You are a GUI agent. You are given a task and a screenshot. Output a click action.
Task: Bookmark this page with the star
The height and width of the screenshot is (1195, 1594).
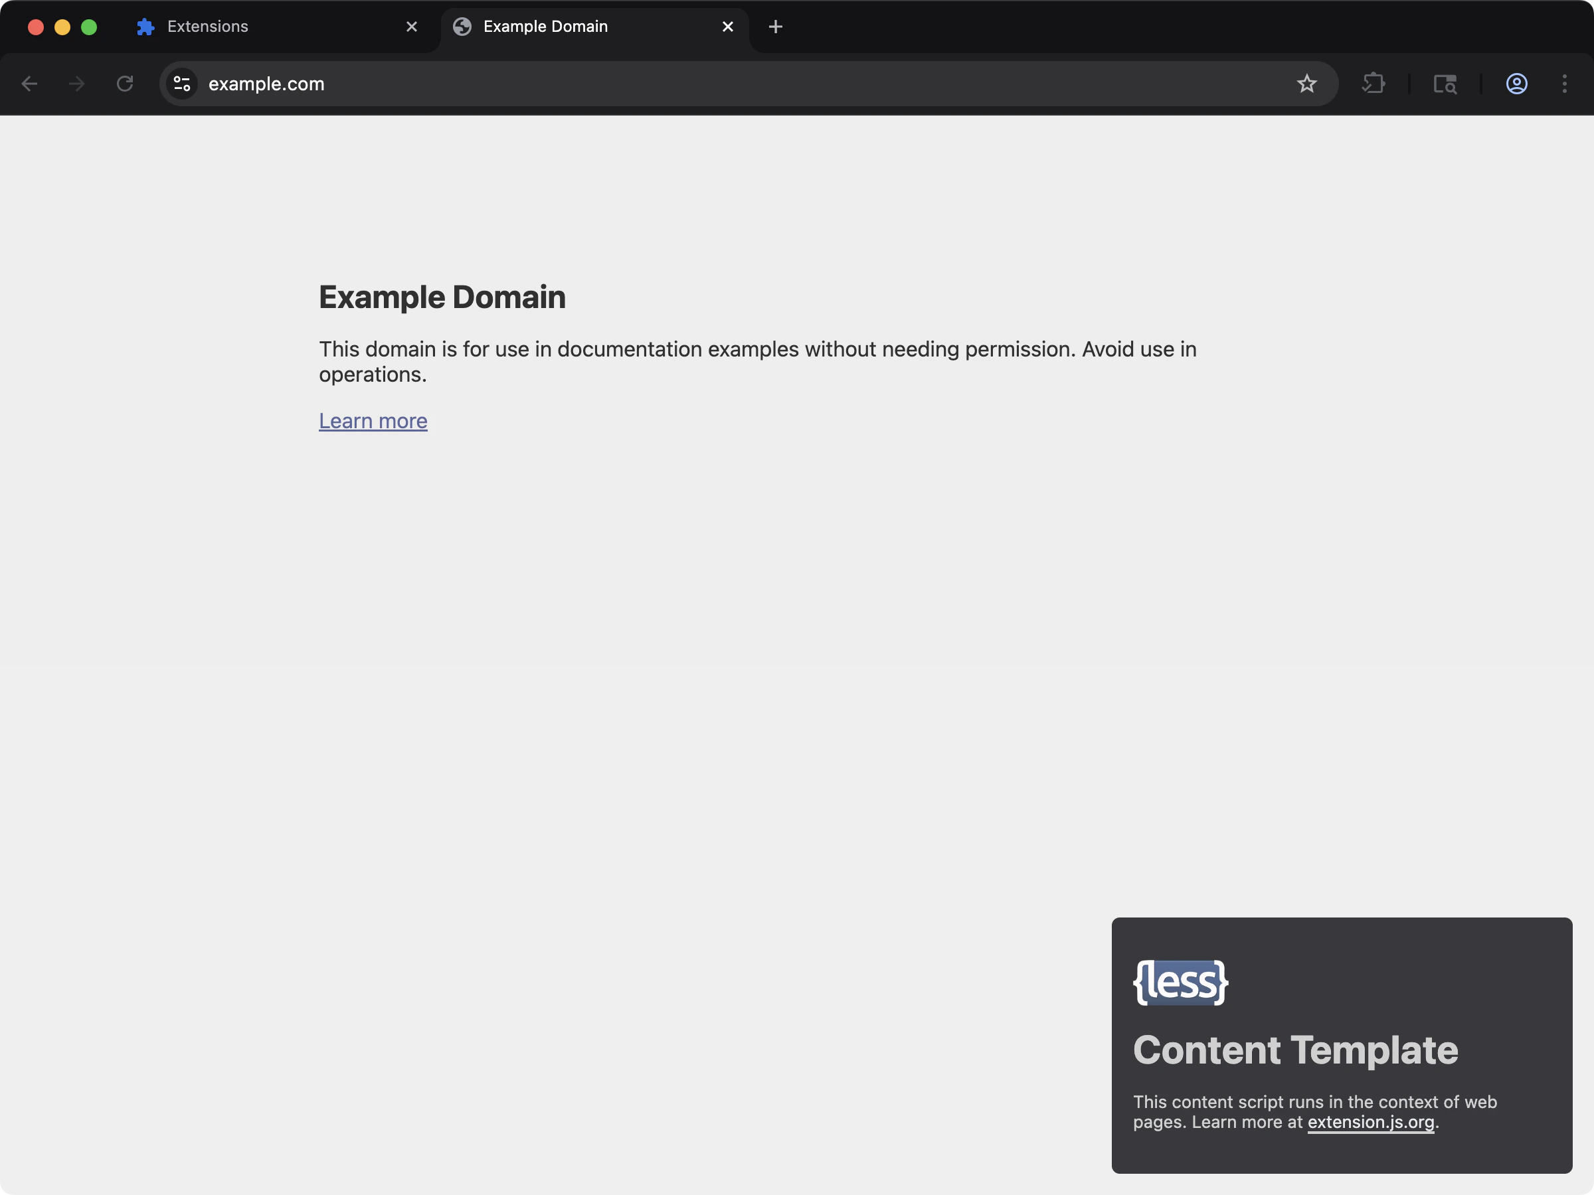click(1307, 84)
